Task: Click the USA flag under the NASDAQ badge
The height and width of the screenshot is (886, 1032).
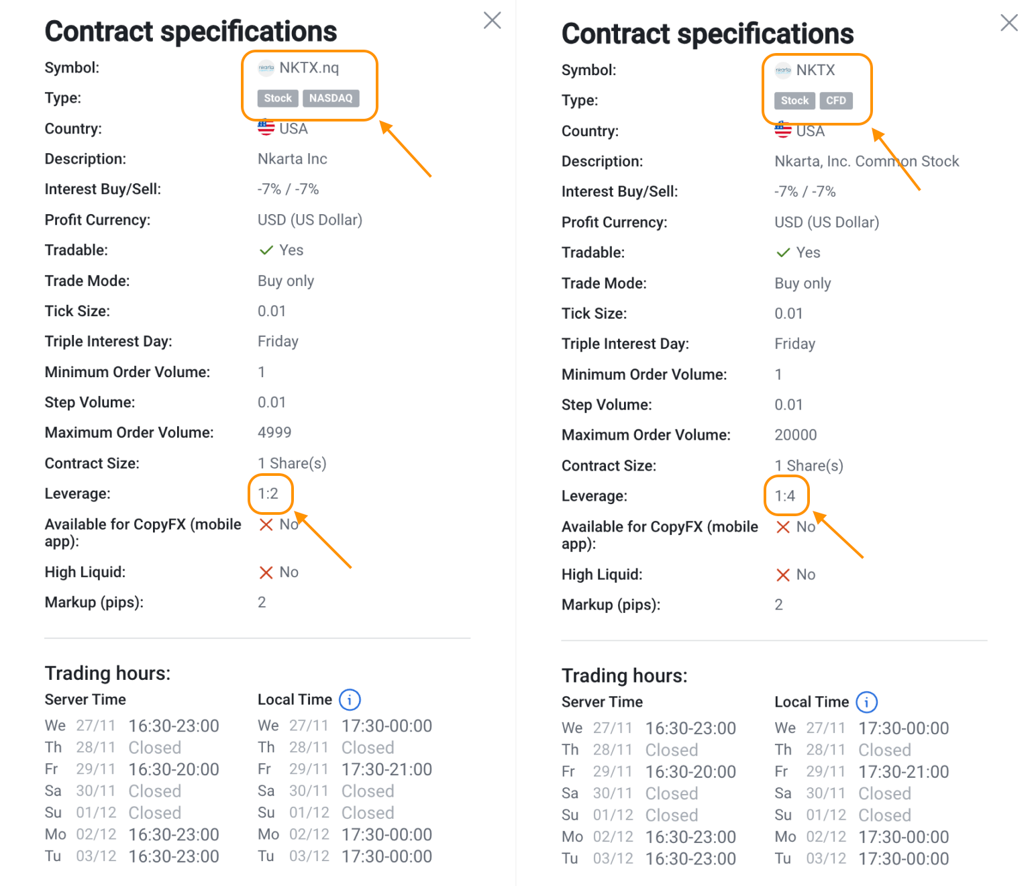Action: pyautogui.click(x=266, y=128)
